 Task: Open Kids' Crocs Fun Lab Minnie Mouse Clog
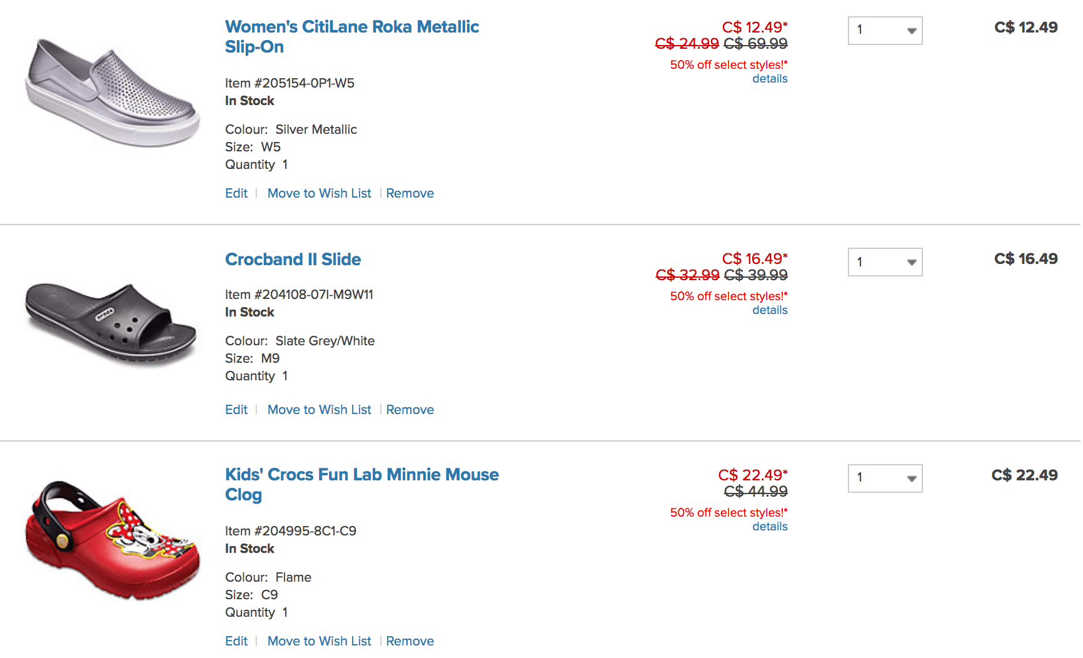[x=362, y=485]
